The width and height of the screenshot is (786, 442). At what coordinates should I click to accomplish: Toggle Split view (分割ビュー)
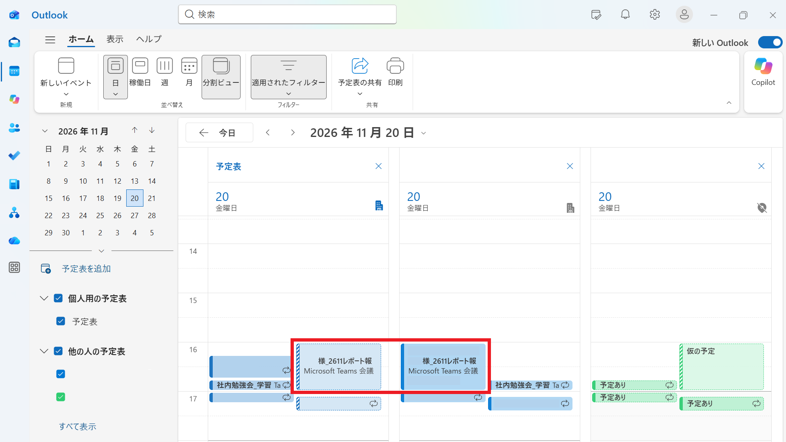coord(221,77)
